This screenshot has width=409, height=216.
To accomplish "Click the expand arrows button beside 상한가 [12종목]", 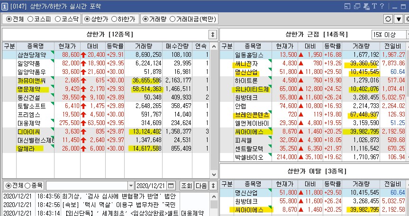I will pos(213,35).
